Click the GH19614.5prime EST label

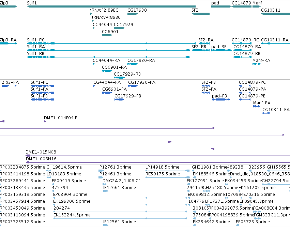[x=64, y=167]
